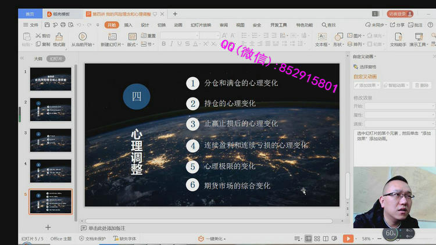This screenshot has width=436, height=245.
Task: Select slide 3 thumbnail in the panel
Action: coord(51,140)
